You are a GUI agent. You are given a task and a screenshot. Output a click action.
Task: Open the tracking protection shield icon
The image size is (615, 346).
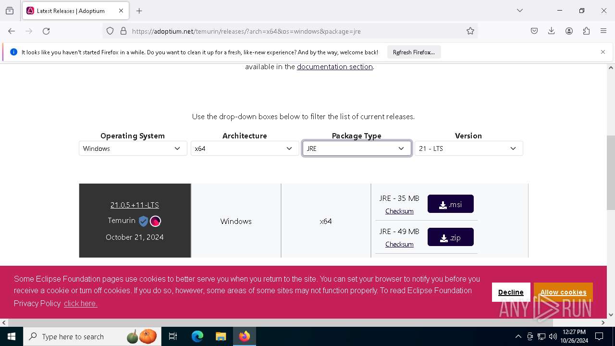pyautogui.click(x=110, y=31)
